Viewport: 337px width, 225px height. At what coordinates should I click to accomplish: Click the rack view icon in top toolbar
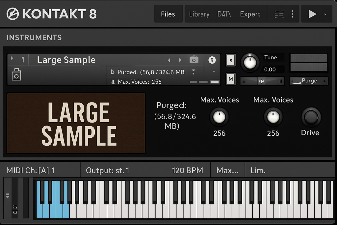point(279,14)
